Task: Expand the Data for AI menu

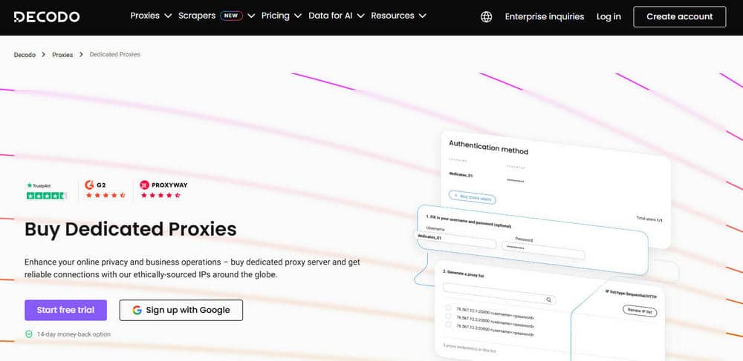Action: 336,16
